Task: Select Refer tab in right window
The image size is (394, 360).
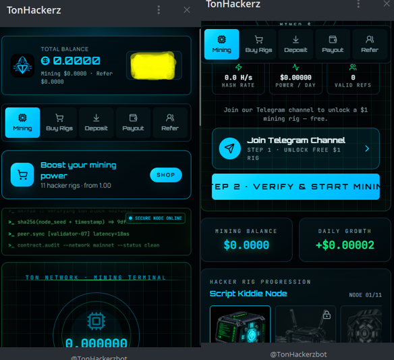Action: tap(370, 45)
